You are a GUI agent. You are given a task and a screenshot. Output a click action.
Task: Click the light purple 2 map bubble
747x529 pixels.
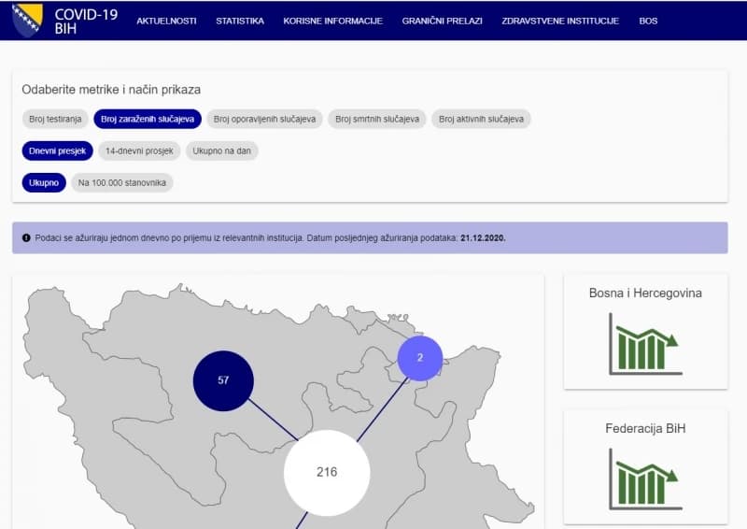point(420,358)
